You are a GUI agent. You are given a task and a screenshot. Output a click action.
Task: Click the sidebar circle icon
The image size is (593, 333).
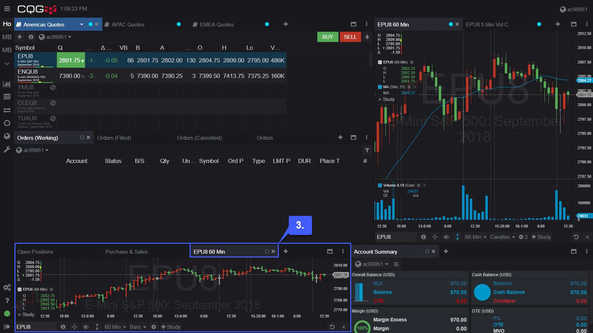(x=7, y=123)
